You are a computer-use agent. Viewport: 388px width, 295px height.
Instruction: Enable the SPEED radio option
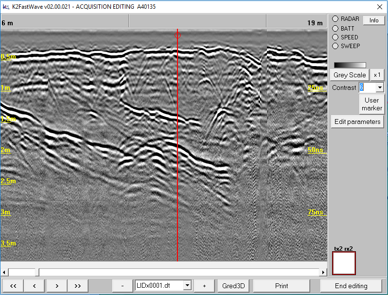click(335, 37)
